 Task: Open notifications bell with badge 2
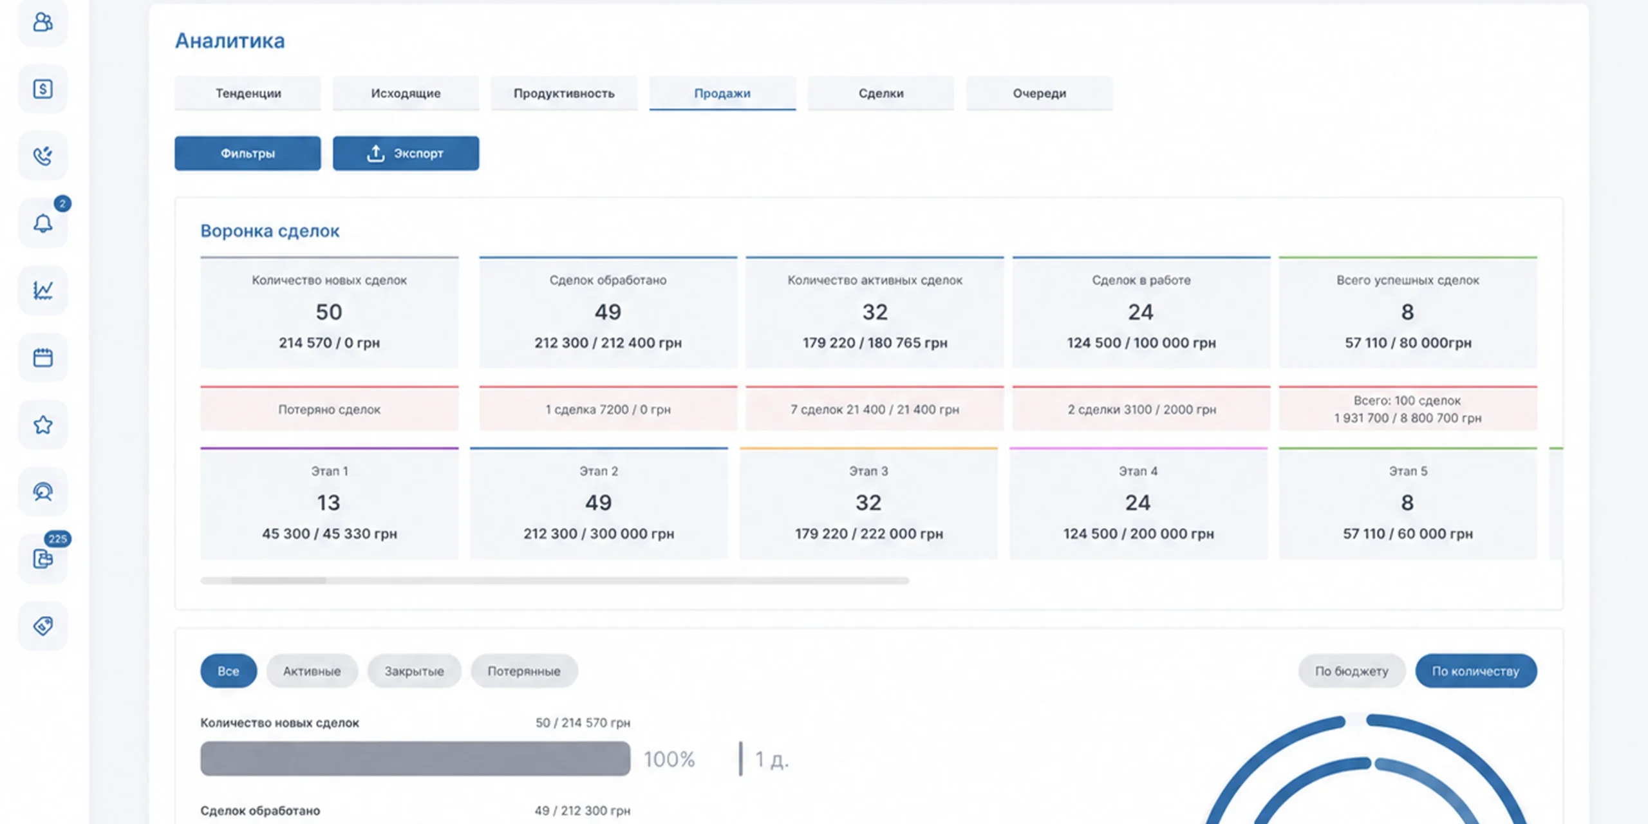coord(42,223)
